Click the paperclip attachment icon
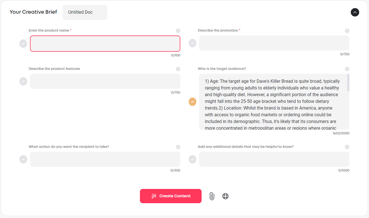 click(x=212, y=196)
